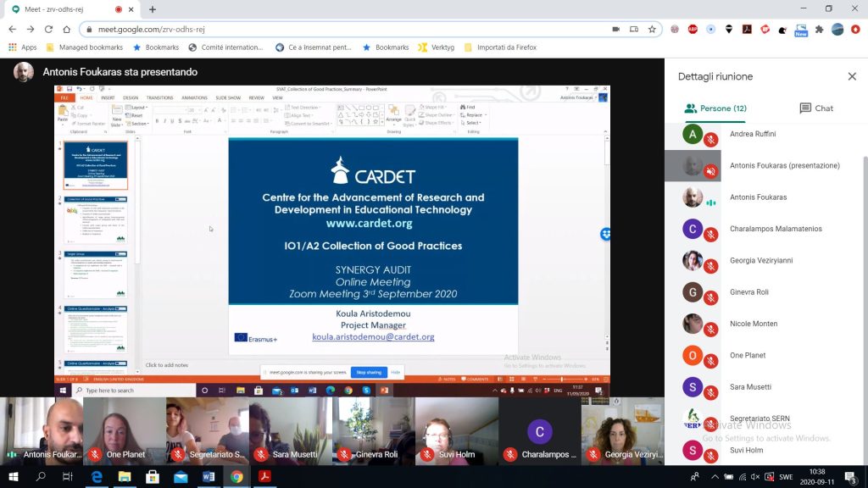Open File Explorer from the taskbar
Image resolution: width=868 pixels, height=488 pixels.
coord(125,476)
